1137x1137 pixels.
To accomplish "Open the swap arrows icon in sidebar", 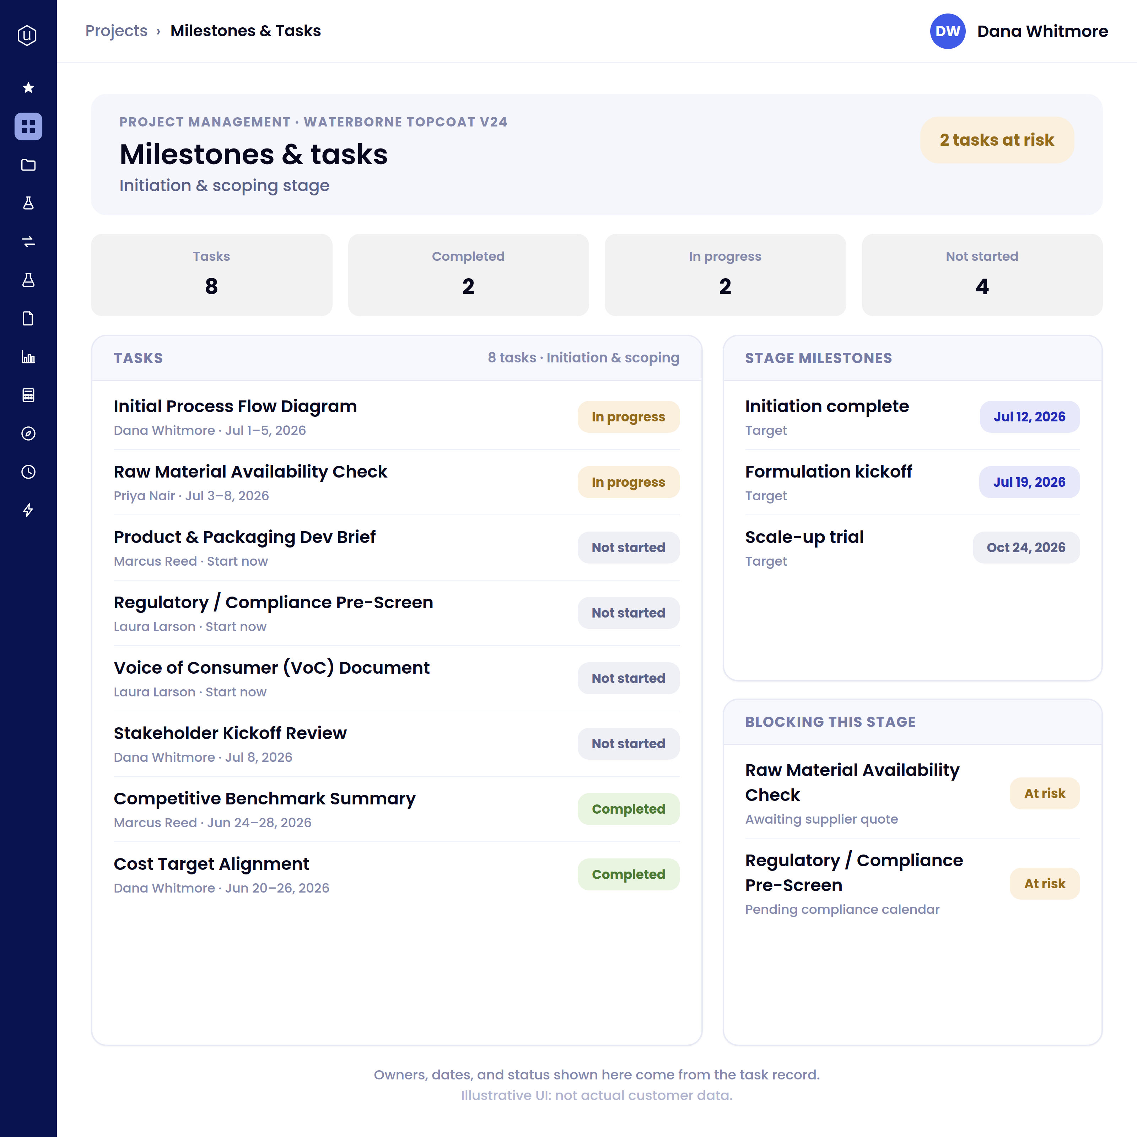I will pos(28,241).
